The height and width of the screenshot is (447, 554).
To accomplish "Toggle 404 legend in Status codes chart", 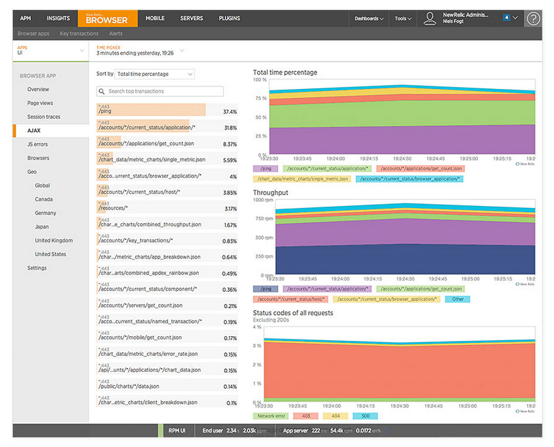I will click(336, 416).
